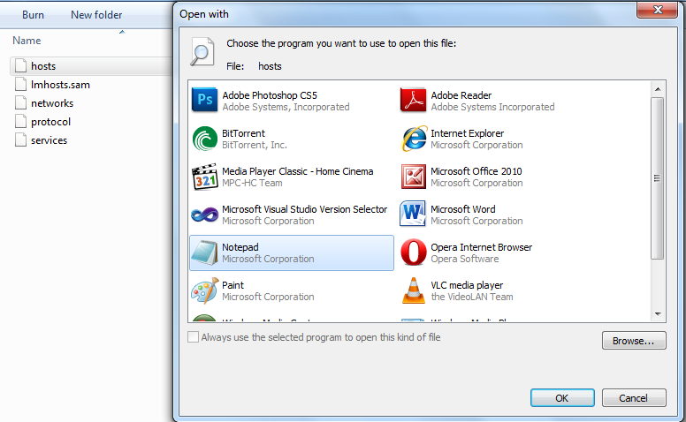Pick the Visual Studio Version Selector icon
Viewport: 686px width, 422px height.
(205, 215)
